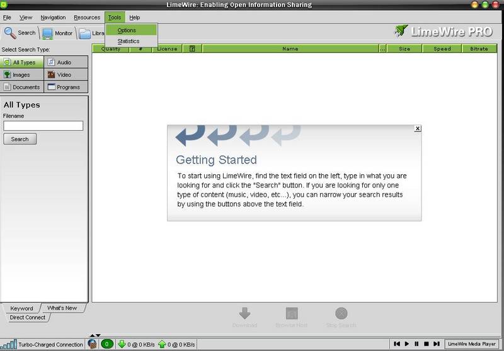Click the ellipsis column header after Name
This screenshot has width=504, height=351.
pos(382,49)
